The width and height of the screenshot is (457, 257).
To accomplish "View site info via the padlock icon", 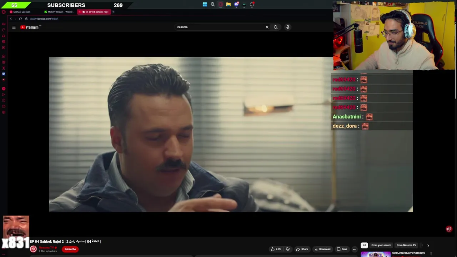I will [x=26, y=19].
